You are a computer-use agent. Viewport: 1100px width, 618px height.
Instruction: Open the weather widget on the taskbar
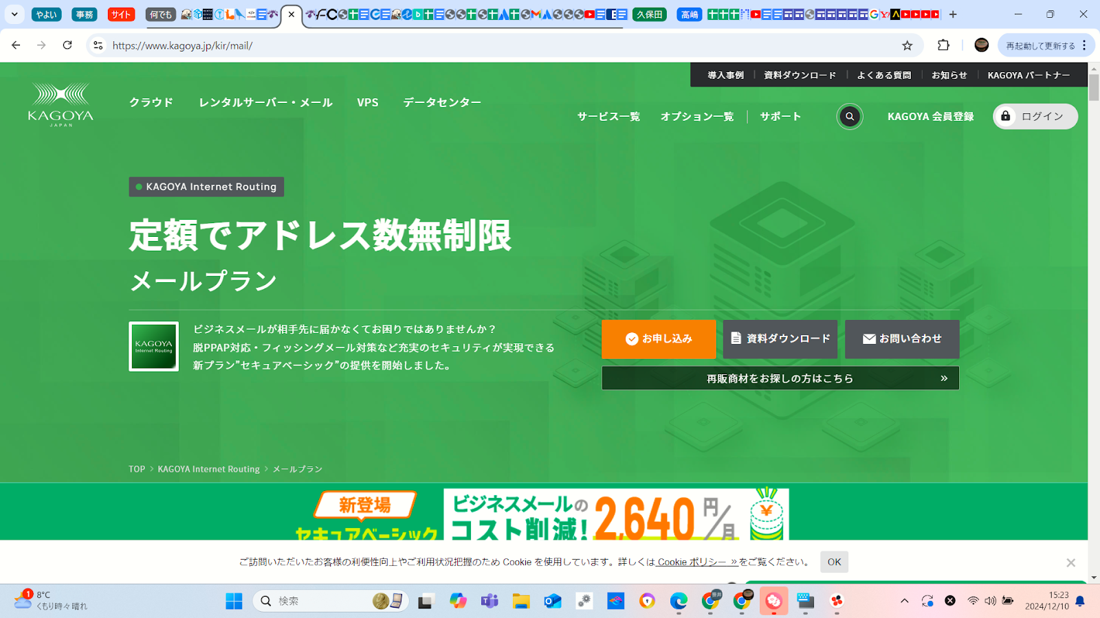click(50, 601)
